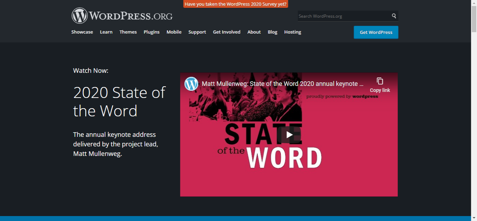Click the 'The annual keynote address' description text

(x=115, y=144)
